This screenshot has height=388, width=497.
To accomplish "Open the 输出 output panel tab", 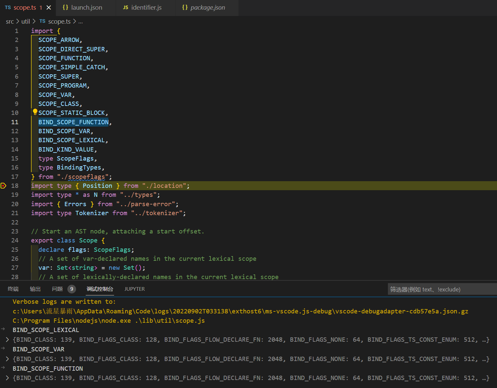I will point(35,289).
